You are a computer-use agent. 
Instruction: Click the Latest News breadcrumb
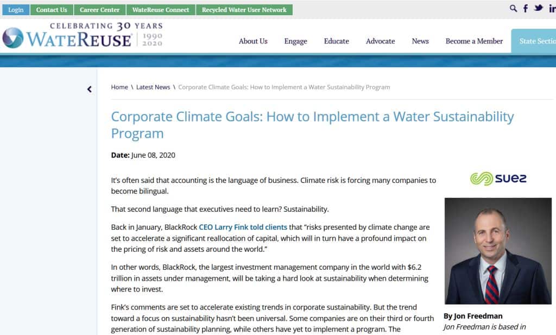[153, 87]
